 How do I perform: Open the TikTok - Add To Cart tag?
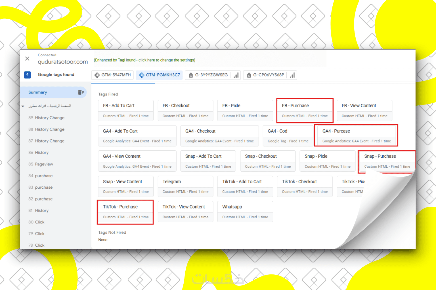(245, 186)
